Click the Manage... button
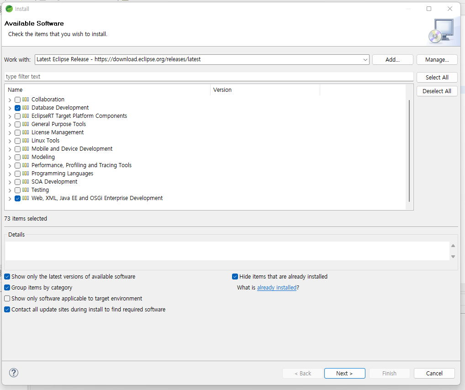 point(437,60)
